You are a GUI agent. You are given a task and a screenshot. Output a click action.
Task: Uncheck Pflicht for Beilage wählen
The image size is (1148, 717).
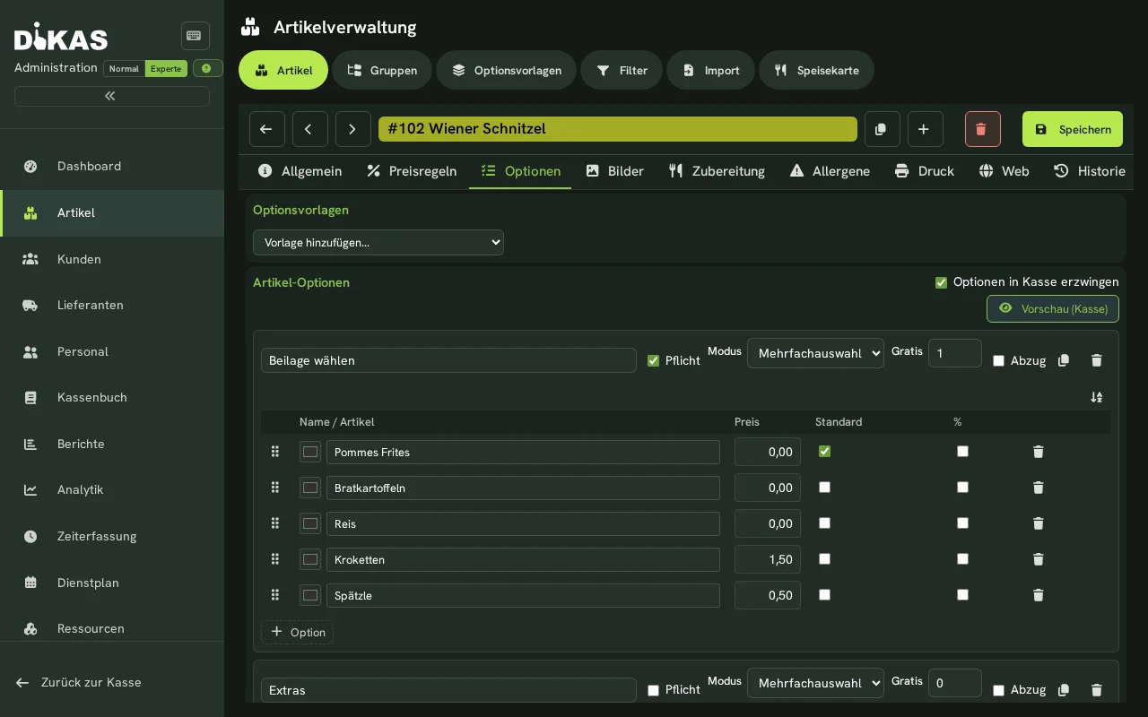click(x=653, y=360)
